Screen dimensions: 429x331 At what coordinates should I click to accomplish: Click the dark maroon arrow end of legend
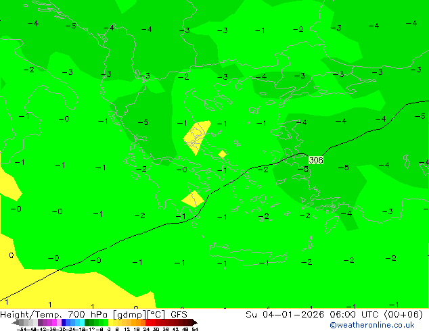pos(195,322)
